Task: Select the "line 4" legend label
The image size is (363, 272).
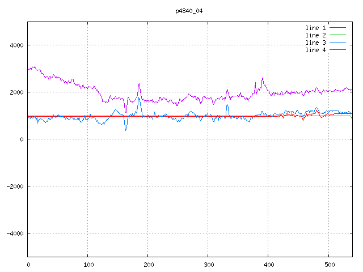Action: [315, 50]
